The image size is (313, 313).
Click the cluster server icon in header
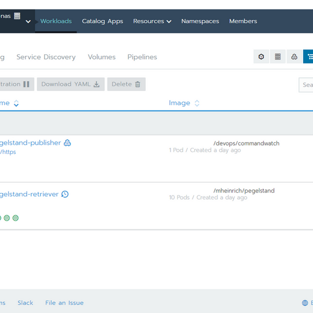17,16
